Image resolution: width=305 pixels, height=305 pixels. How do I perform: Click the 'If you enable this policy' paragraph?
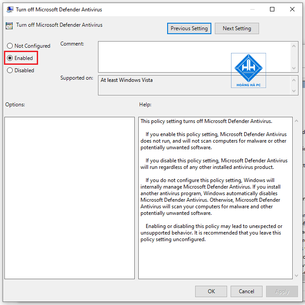[x=214, y=141]
